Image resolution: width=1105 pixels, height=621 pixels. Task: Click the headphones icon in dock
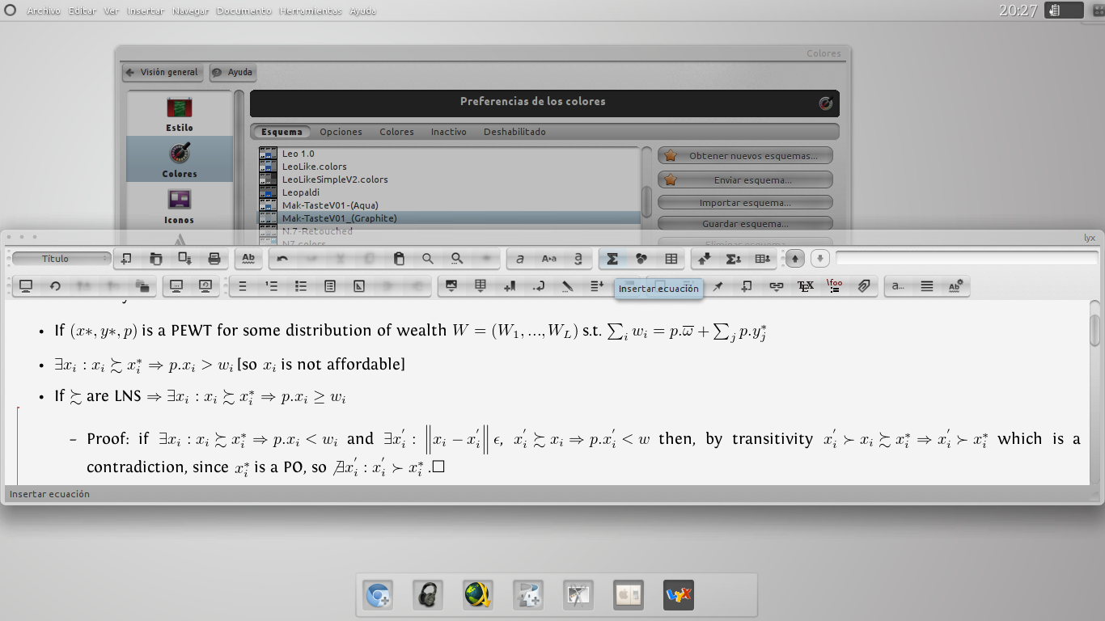[427, 596]
